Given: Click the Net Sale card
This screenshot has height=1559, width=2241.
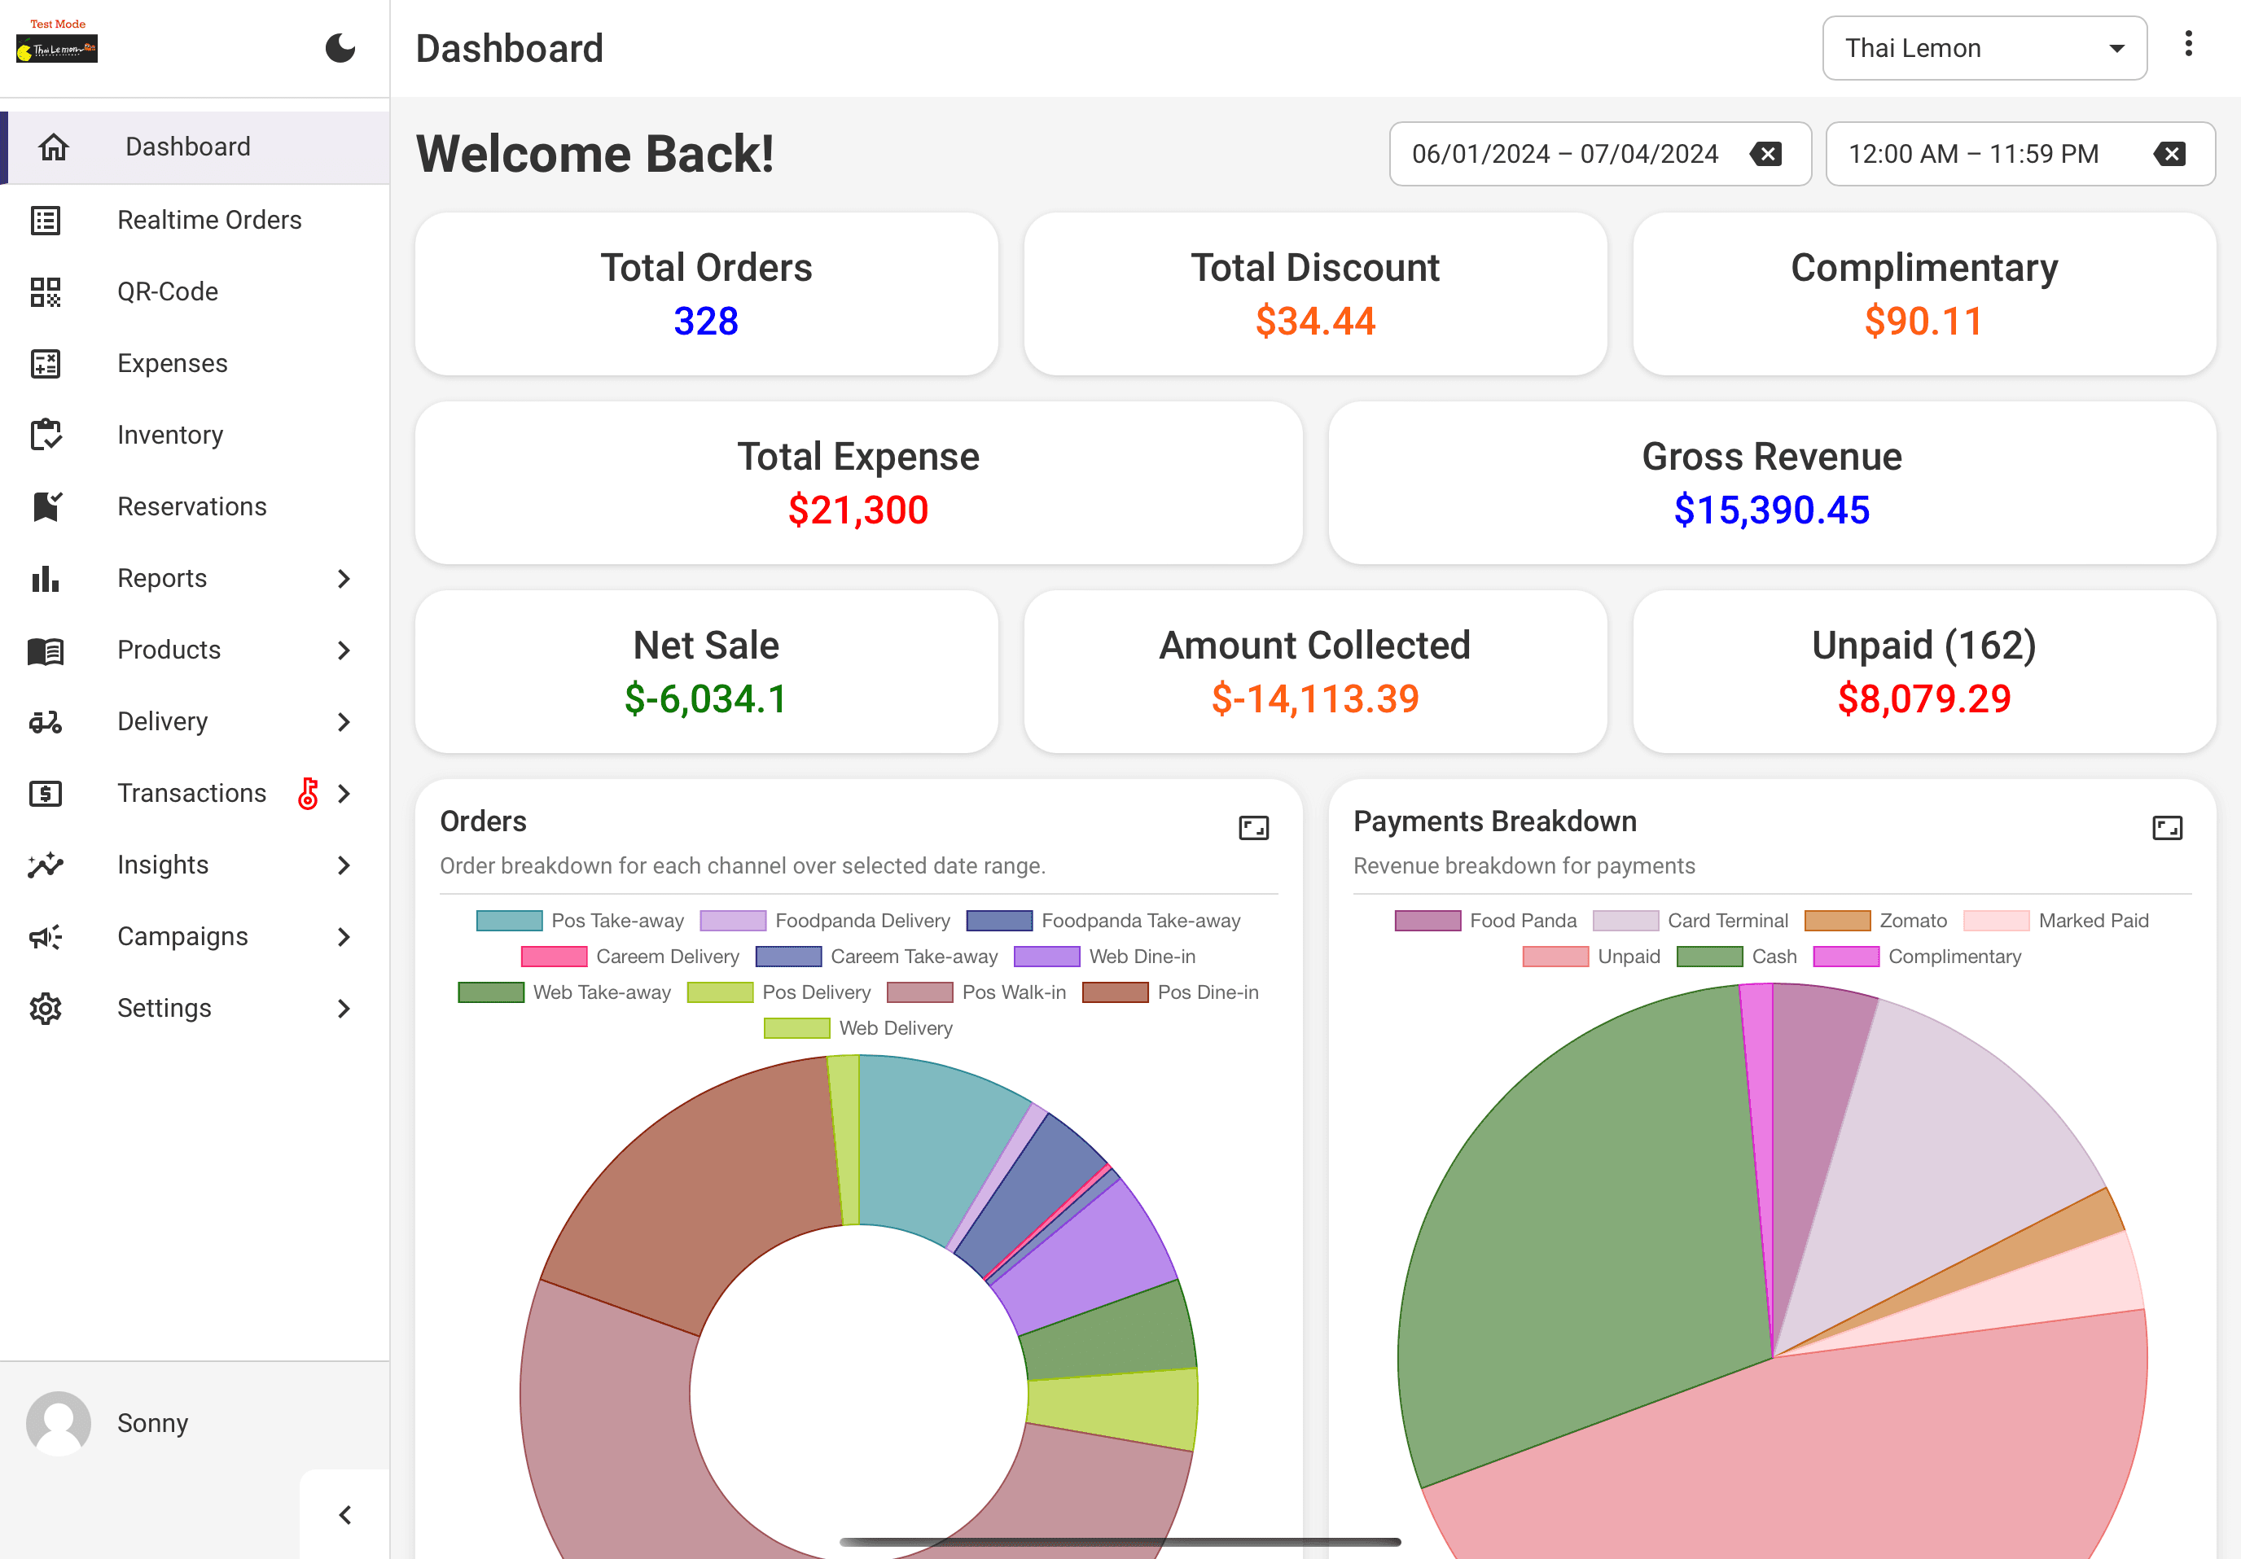Looking at the screenshot, I should click(706, 671).
